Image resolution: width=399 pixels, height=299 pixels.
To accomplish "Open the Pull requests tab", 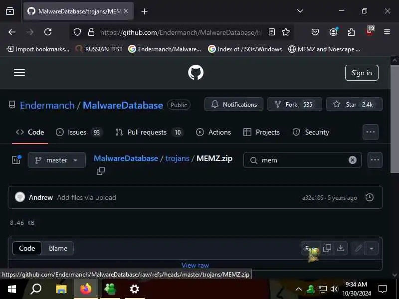I will 149,132.
